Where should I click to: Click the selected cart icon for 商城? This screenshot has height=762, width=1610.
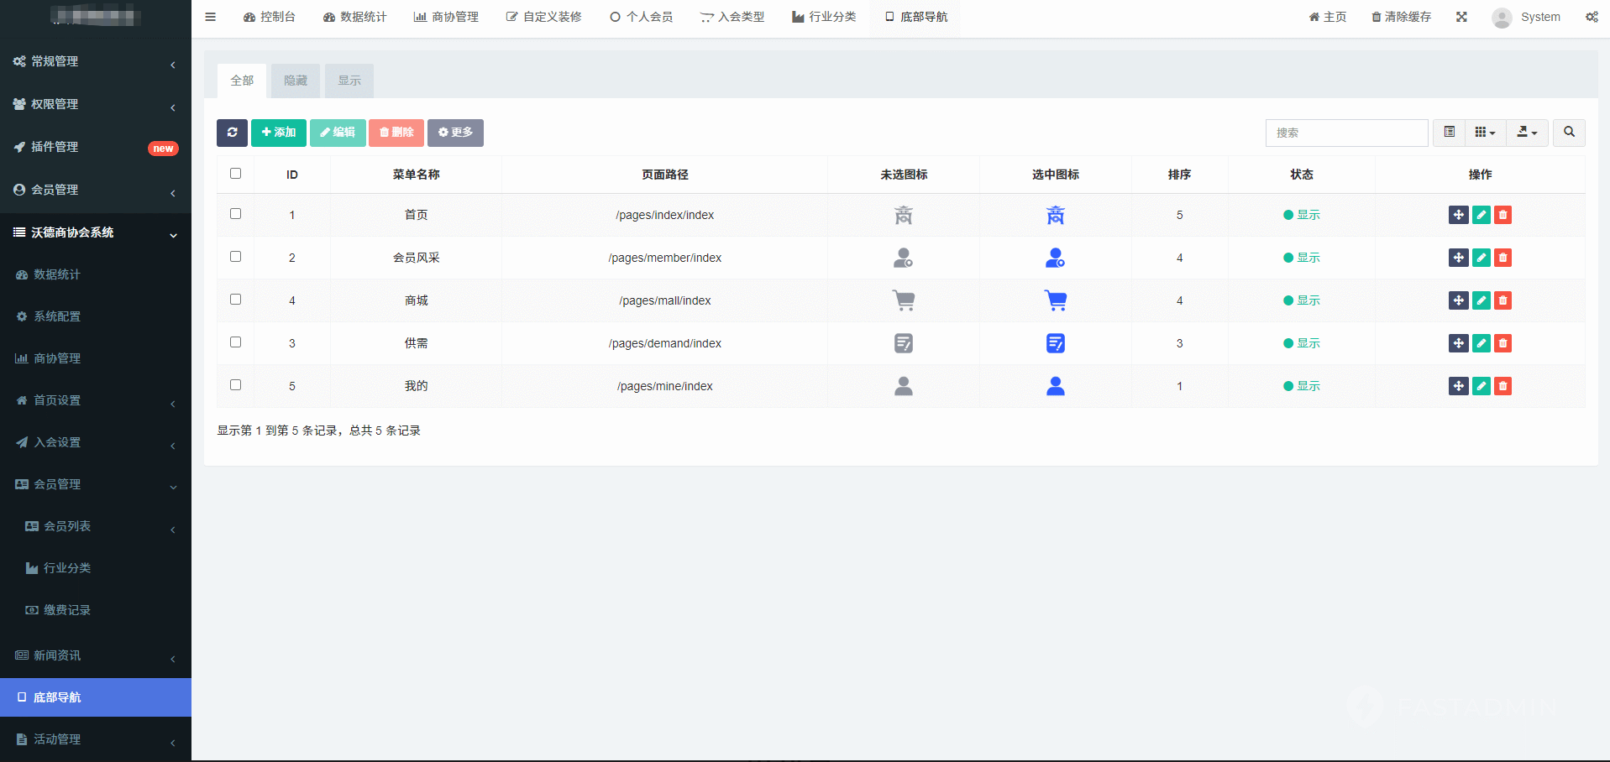click(x=1056, y=300)
